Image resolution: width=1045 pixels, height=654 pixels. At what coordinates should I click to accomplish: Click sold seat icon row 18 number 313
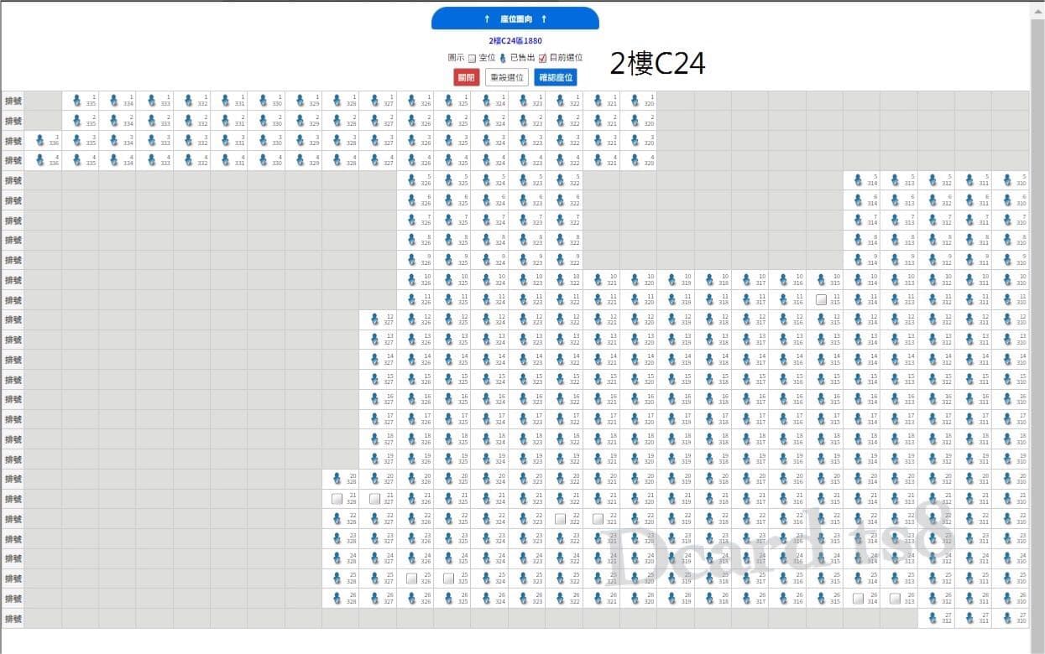[896, 439]
